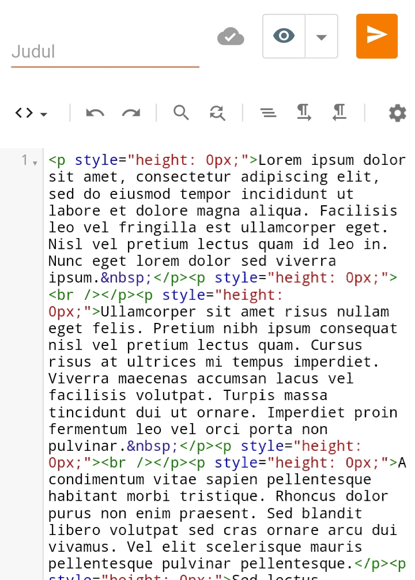
Task: Click the text "Lorem ipsum dolor" in the code
Action: pyautogui.click(x=332, y=160)
